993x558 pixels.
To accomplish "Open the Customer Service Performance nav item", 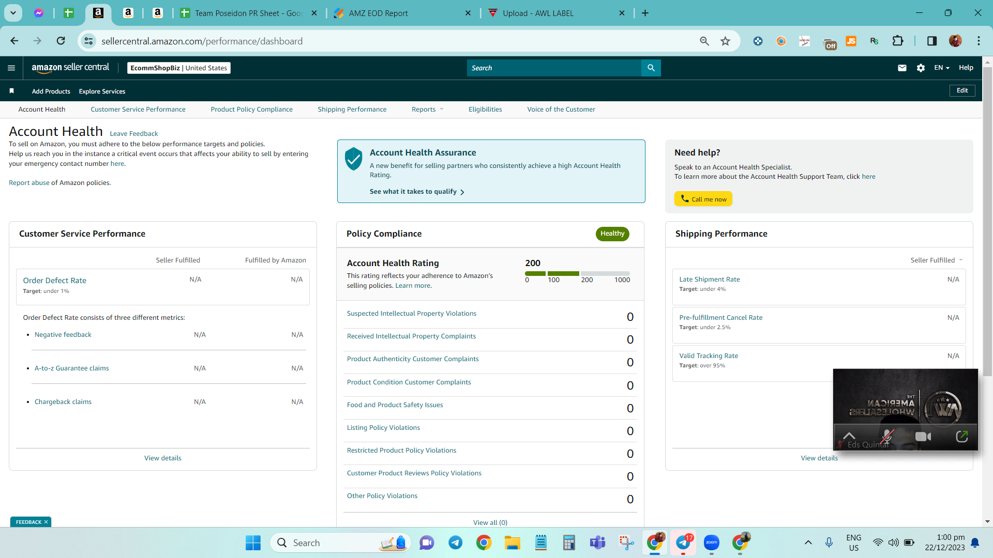I will click(x=138, y=109).
